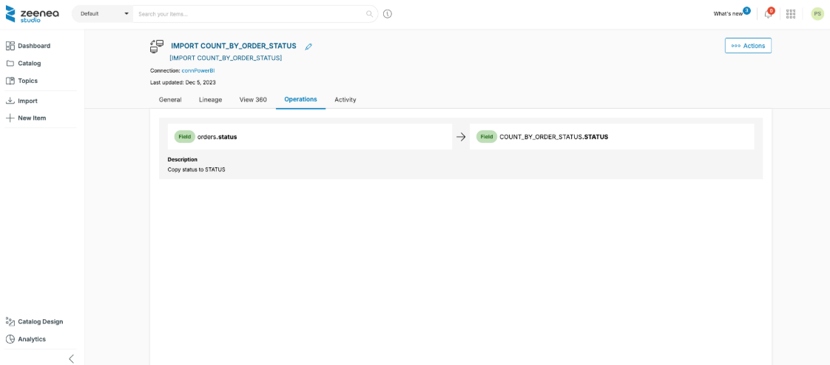Image resolution: width=830 pixels, height=365 pixels.
Task: Click the pencil edit icon beside title
Action: 308,47
